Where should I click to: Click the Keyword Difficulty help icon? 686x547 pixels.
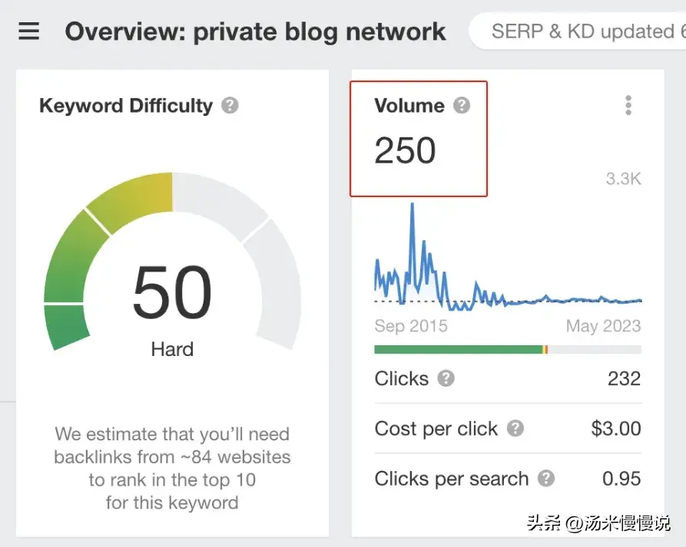(230, 105)
